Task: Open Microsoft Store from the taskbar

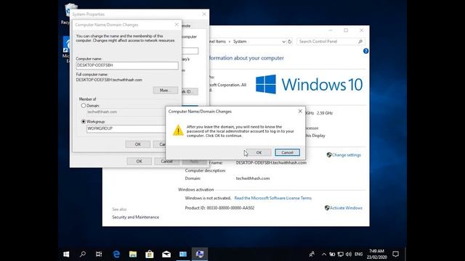Action: pos(150,254)
